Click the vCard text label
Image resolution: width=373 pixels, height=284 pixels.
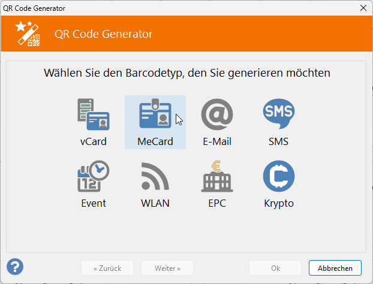click(94, 141)
